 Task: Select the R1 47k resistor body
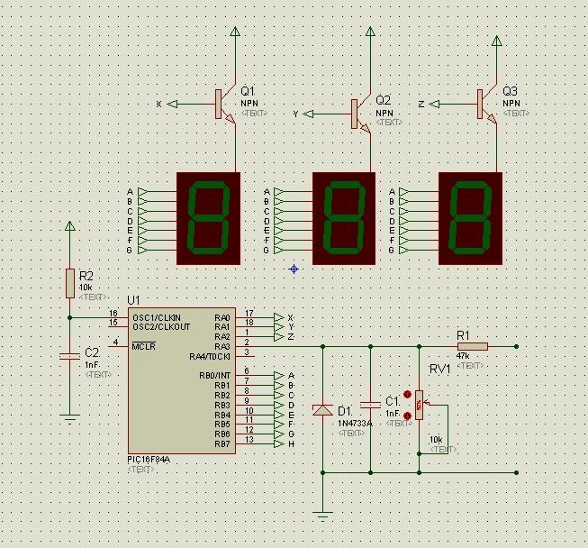coord(473,346)
